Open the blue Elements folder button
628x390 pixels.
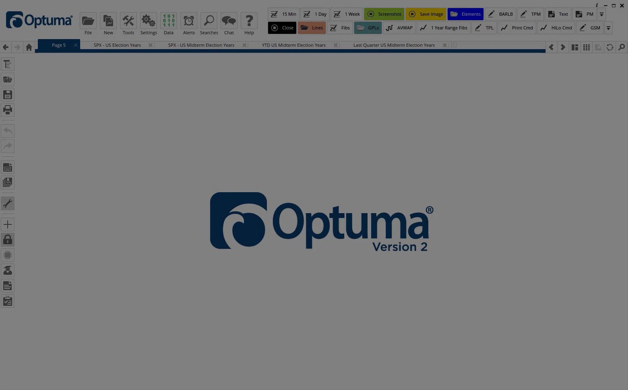click(465, 14)
